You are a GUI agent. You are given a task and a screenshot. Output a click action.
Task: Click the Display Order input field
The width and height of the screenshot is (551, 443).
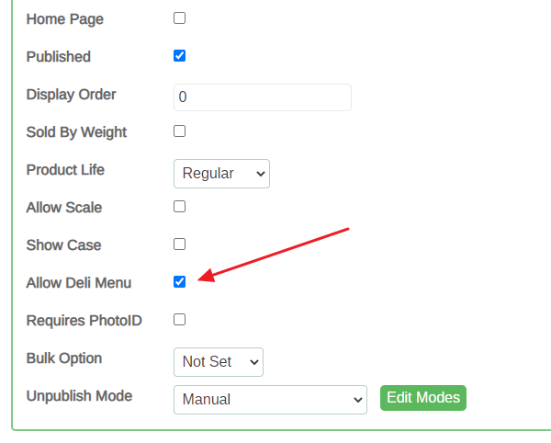pyautogui.click(x=263, y=97)
